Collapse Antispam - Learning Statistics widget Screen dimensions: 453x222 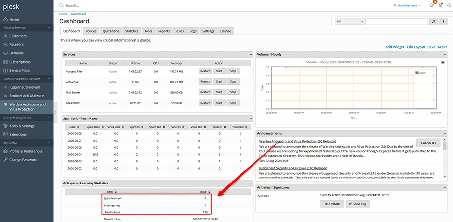(251, 183)
